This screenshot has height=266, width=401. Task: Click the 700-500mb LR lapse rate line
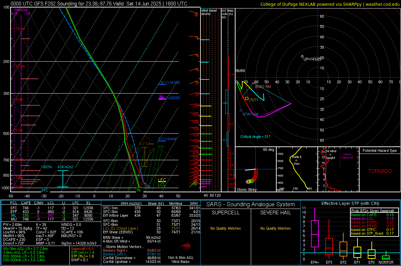pyautogui.click(x=24, y=260)
